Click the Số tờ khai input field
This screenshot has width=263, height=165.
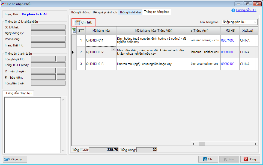coord(48,27)
